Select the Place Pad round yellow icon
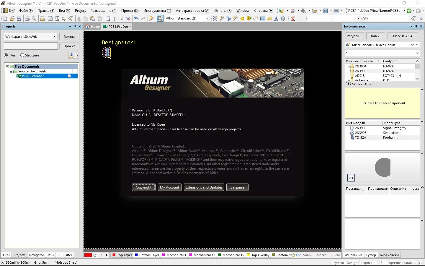The width and height of the screenshot is (425, 266). (x=242, y=19)
